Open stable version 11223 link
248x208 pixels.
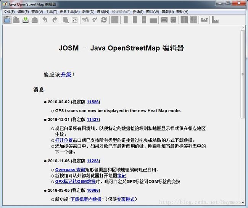point(93,161)
